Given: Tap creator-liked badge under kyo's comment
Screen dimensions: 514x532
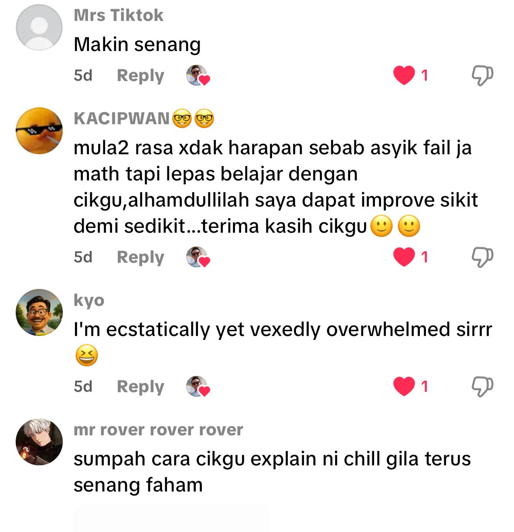Looking at the screenshot, I should (198, 386).
